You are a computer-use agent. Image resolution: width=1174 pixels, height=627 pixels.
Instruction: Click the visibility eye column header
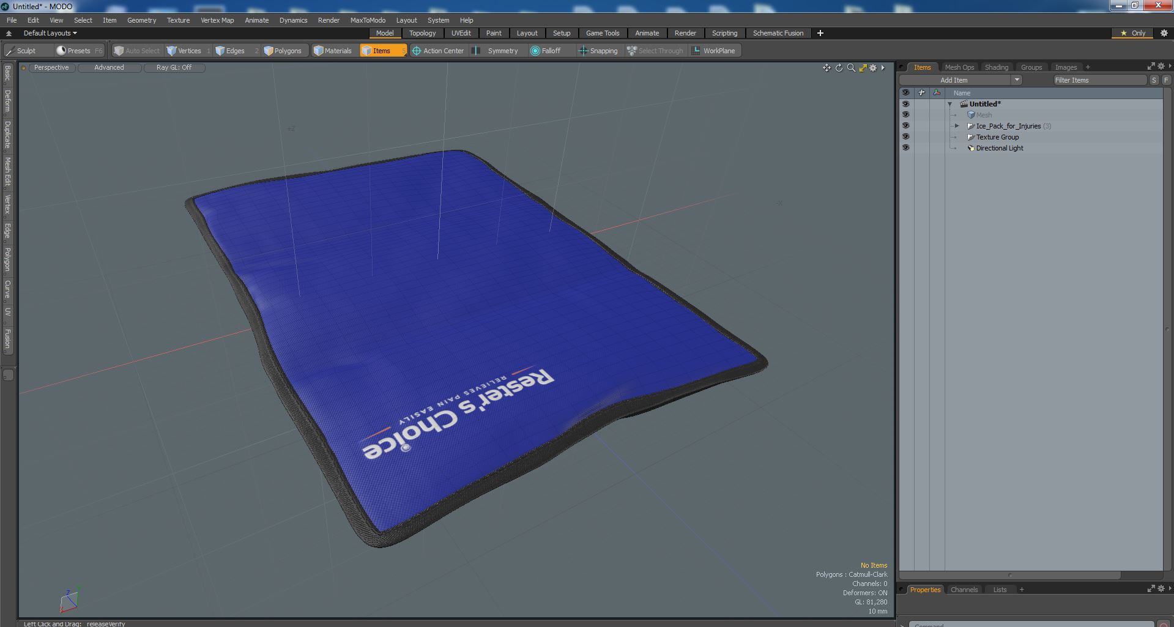pyautogui.click(x=905, y=93)
